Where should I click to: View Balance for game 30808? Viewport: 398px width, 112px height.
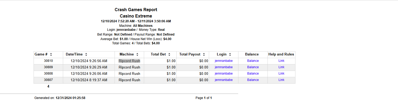tap(253, 74)
